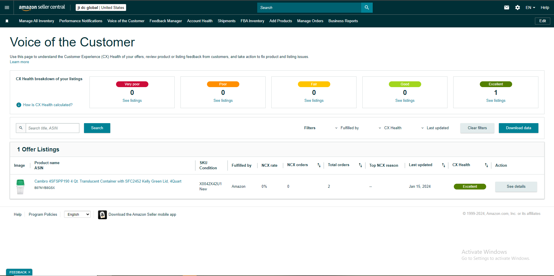The image size is (554, 276).
Task: Click the ASIN B07NYB8GSX text
Action: tap(45, 188)
